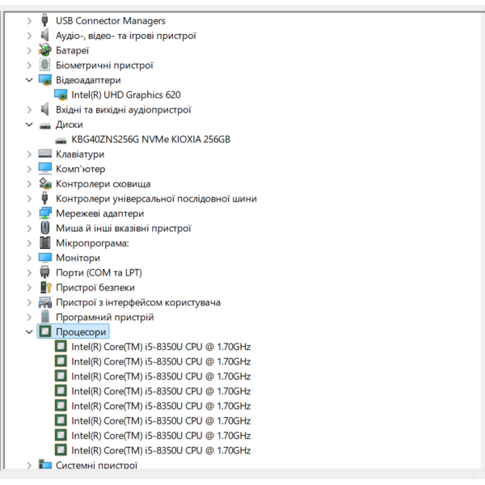The image size is (485, 485).
Task: Select the Intel(R) UHD Graphics 620 entry
Action: pos(126,95)
